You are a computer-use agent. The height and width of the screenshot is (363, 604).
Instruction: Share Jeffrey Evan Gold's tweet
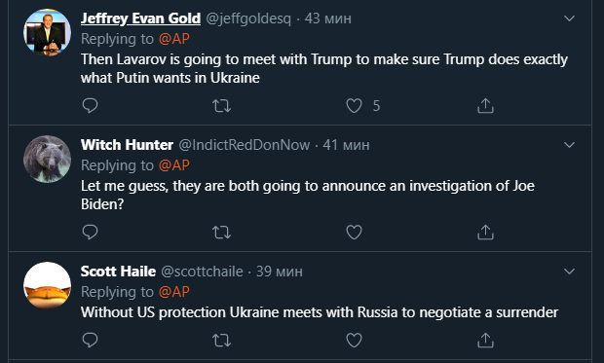coord(485,105)
